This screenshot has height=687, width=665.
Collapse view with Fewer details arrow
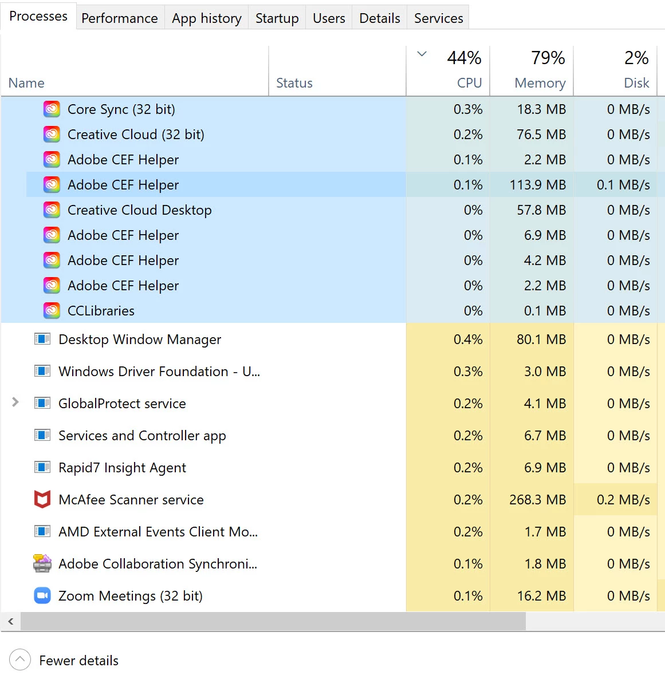click(20, 660)
